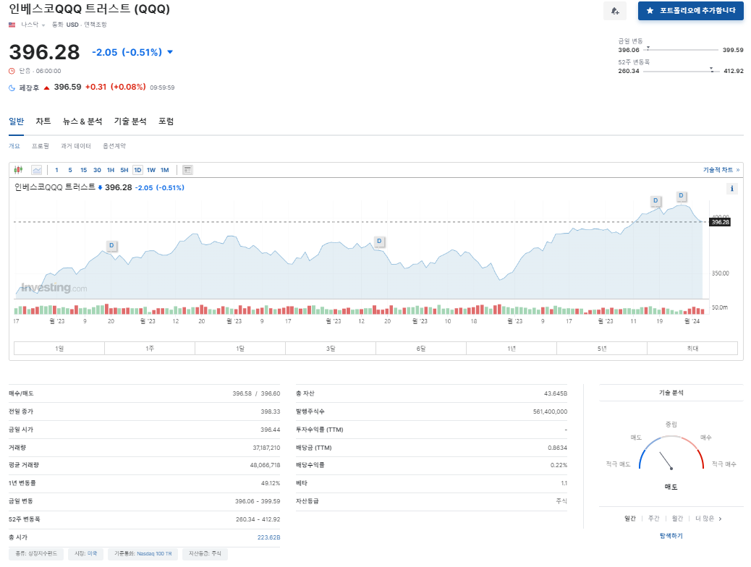Click the 396.28 price label on chart axis
The width and height of the screenshot is (751, 567).
(720, 222)
